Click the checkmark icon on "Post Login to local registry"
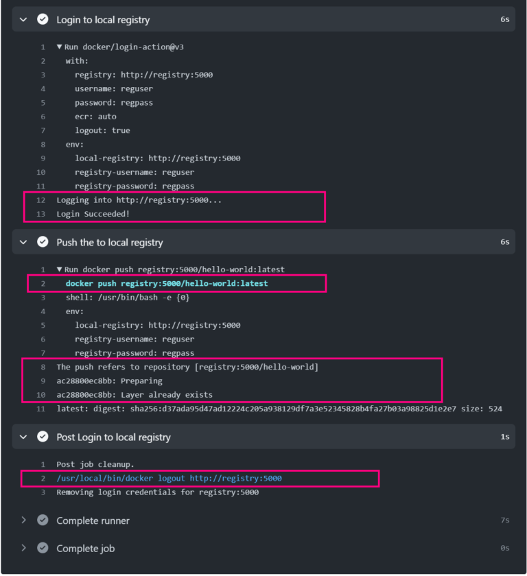The image size is (527, 576). click(x=43, y=437)
